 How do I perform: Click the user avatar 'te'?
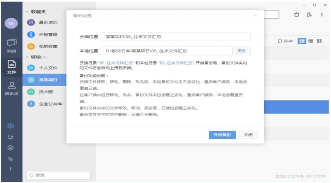coord(11,23)
